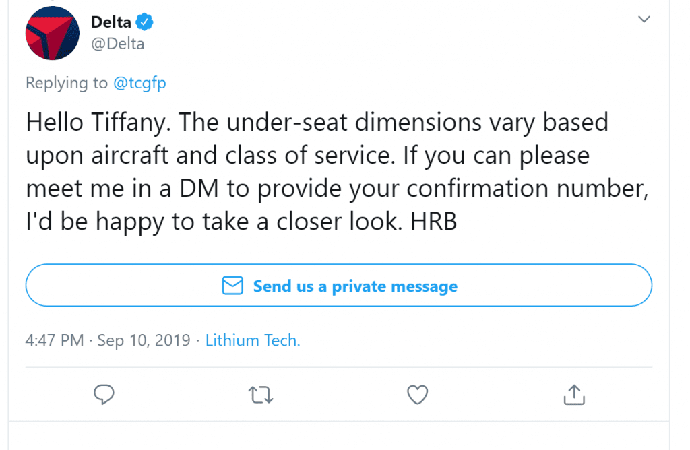Open the @tcgfp mention link
Image resolution: width=690 pixels, height=450 pixels.
pyautogui.click(x=139, y=83)
